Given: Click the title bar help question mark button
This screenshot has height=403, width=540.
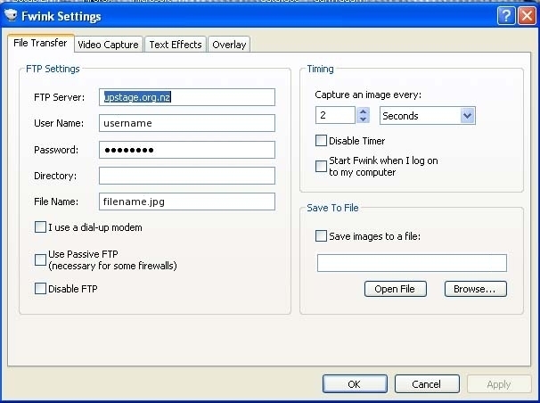Looking at the screenshot, I should (x=506, y=16).
